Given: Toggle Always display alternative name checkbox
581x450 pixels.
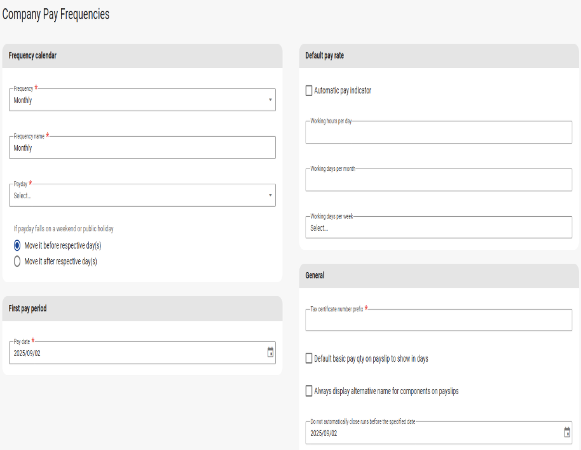Looking at the screenshot, I should tap(309, 392).
